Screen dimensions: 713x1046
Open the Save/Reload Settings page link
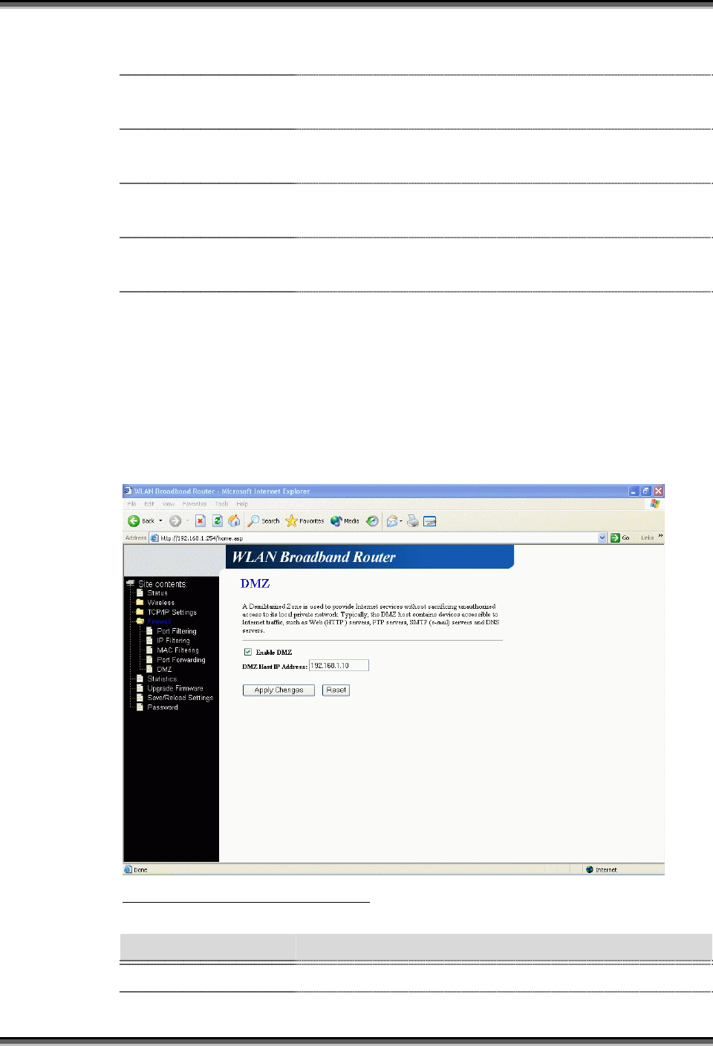[180, 698]
